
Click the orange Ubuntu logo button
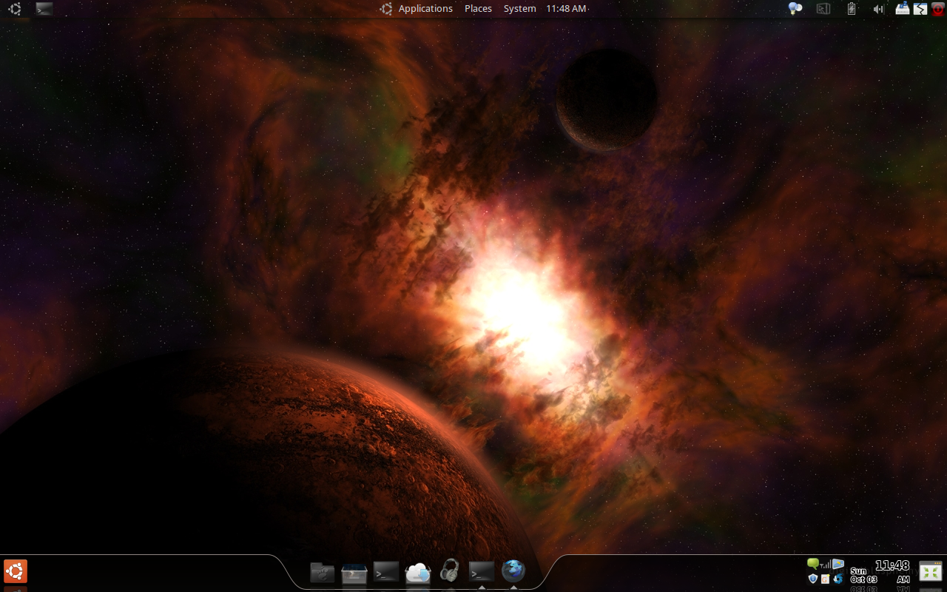[16, 571]
